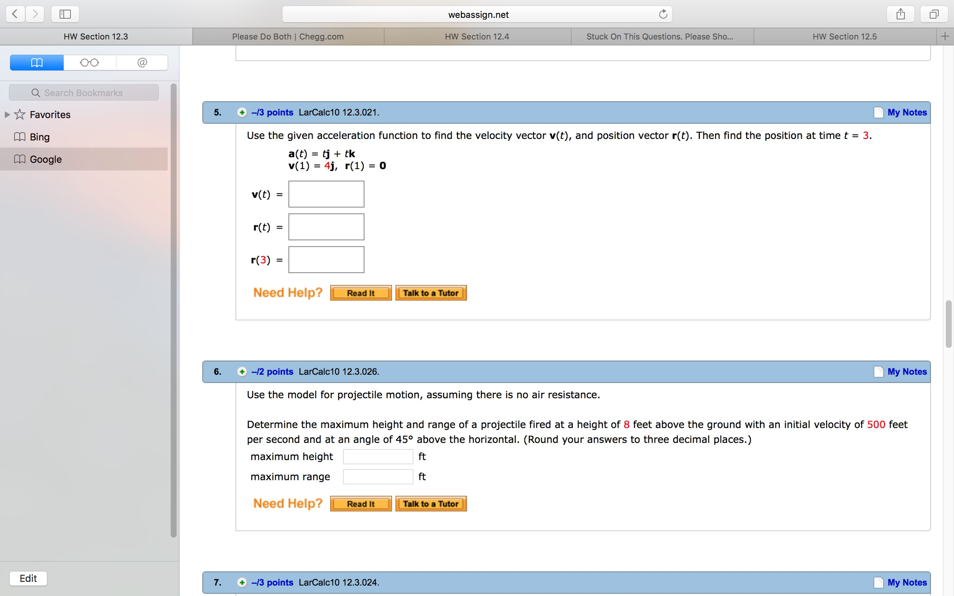The width and height of the screenshot is (954, 596).
Task: Click the v(t) answer field
Action: tap(326, 194)
